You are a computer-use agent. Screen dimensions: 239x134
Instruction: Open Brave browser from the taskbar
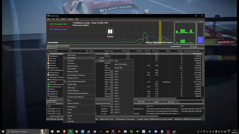tap(64, 131)
